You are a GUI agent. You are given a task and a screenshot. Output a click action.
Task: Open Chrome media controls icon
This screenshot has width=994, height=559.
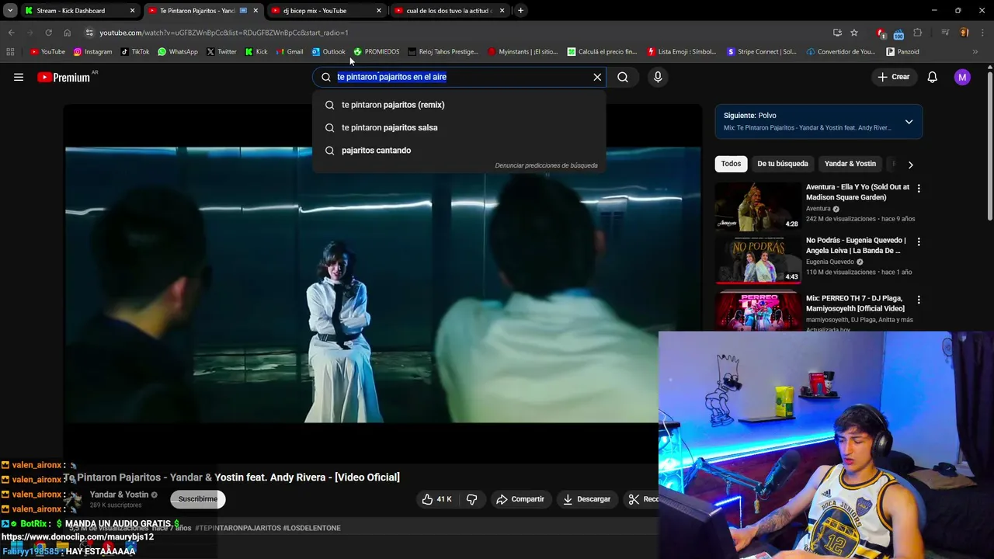coord(945,33)
